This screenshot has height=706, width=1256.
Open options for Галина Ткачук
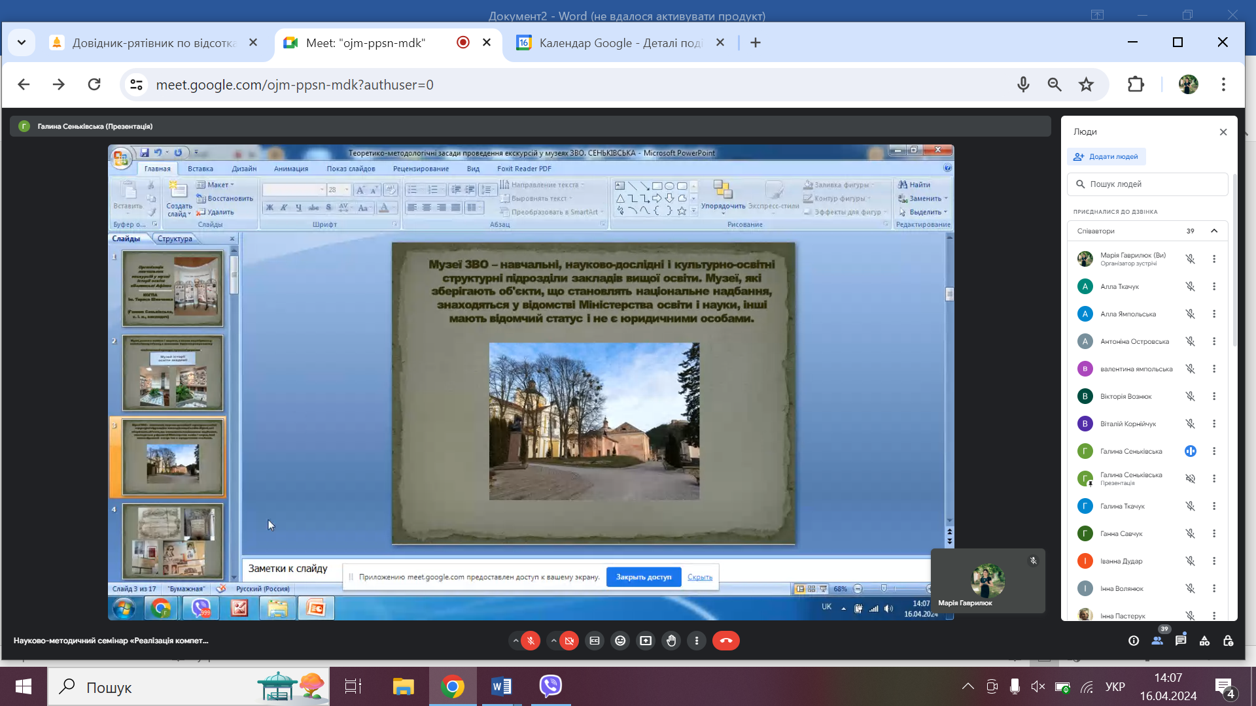click(1214, 506)
